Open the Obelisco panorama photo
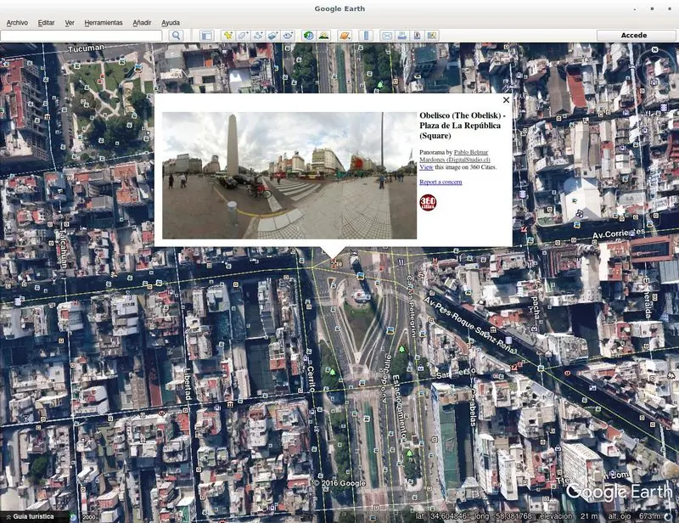 [289, 176]
